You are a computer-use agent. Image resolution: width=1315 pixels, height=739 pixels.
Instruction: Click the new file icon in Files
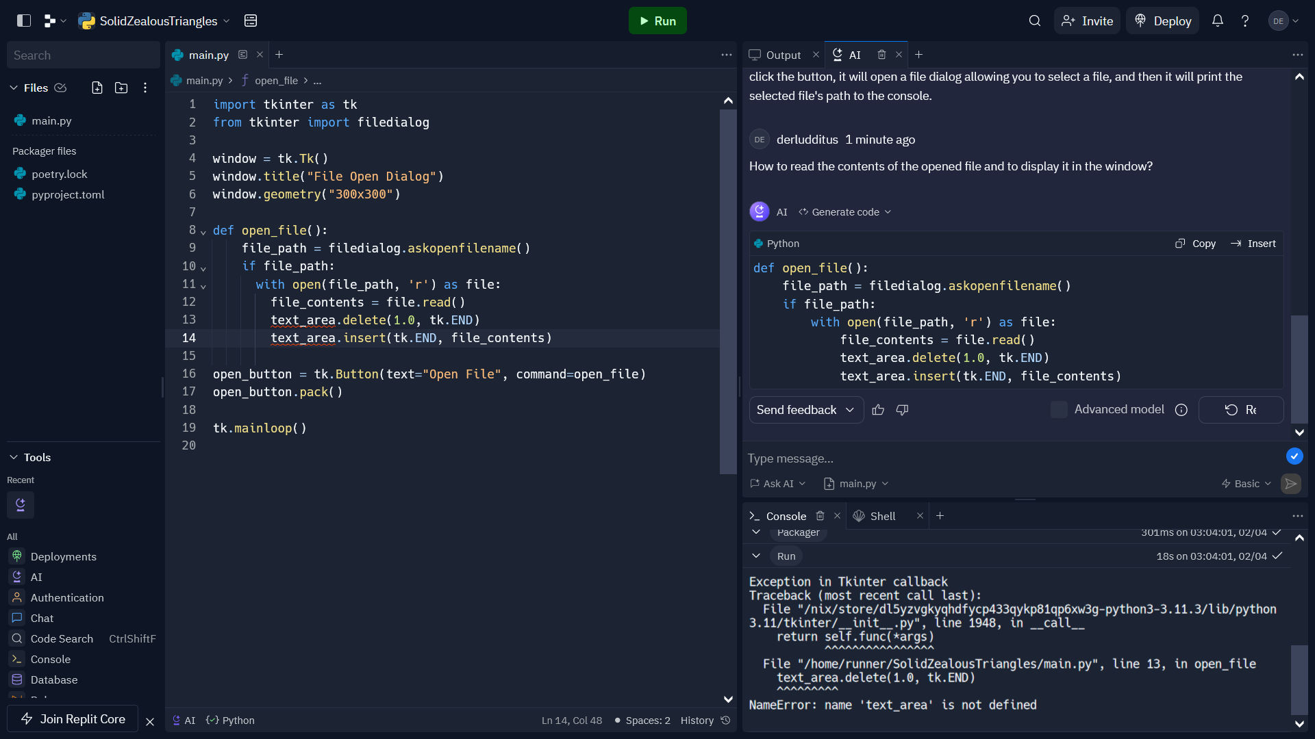tap(97, 88)
